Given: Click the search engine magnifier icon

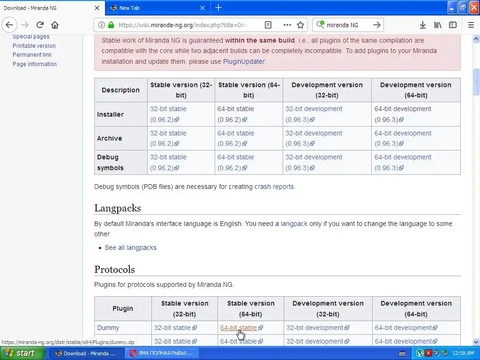Looking at the screenshot, I should click(320, 24).
